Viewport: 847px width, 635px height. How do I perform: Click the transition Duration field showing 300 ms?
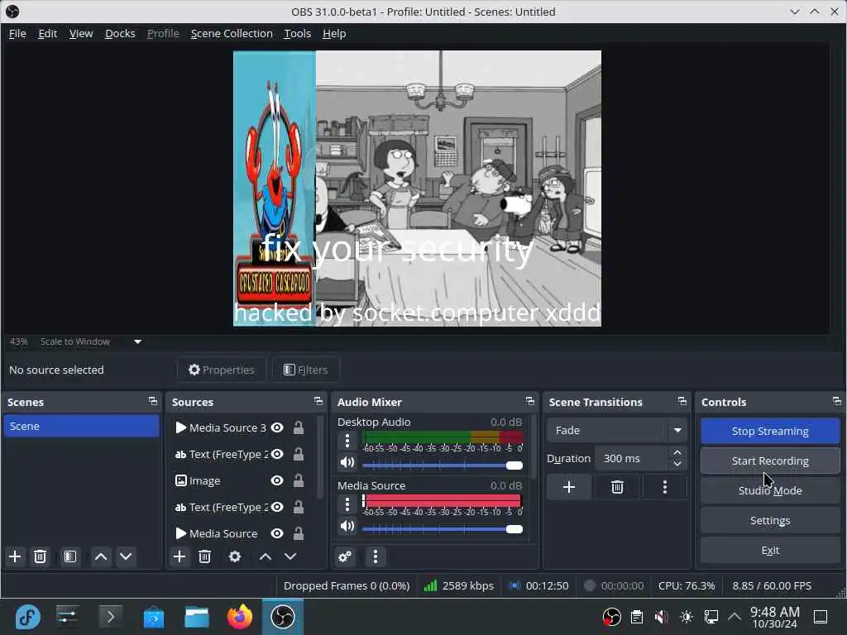pos(632,458)
